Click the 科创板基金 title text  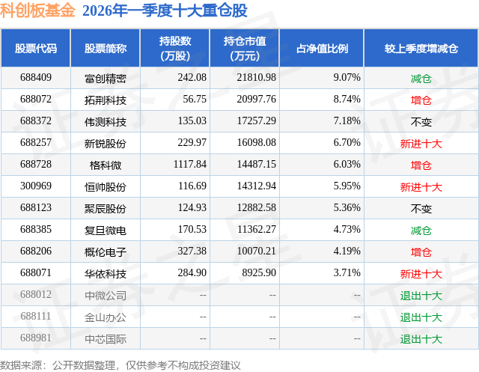[x=37, y=10]
